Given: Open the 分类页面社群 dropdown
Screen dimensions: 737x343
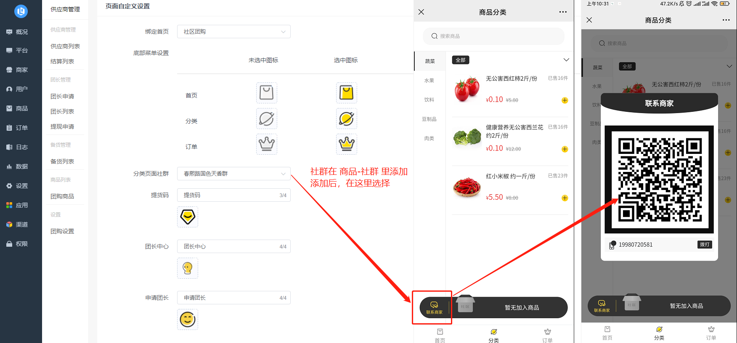Looking at the screenshot, I should click(234, 174).
